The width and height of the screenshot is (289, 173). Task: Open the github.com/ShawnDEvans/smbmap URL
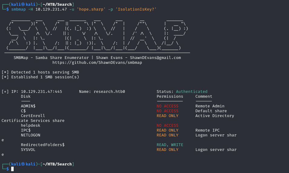(x=97, y=62)
